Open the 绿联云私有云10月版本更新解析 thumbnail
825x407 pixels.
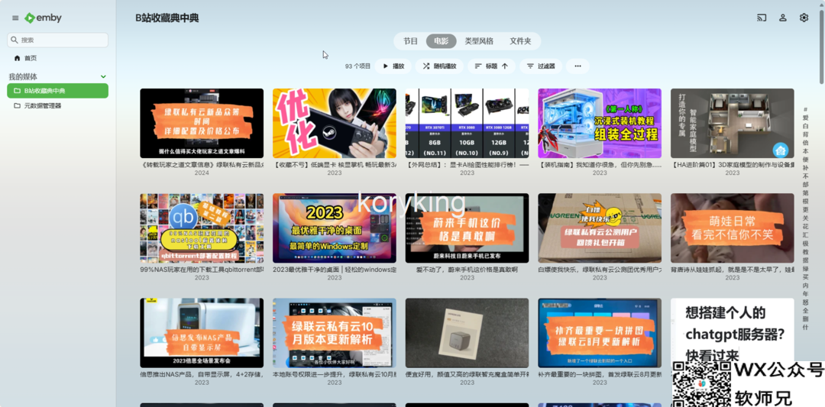334,333
